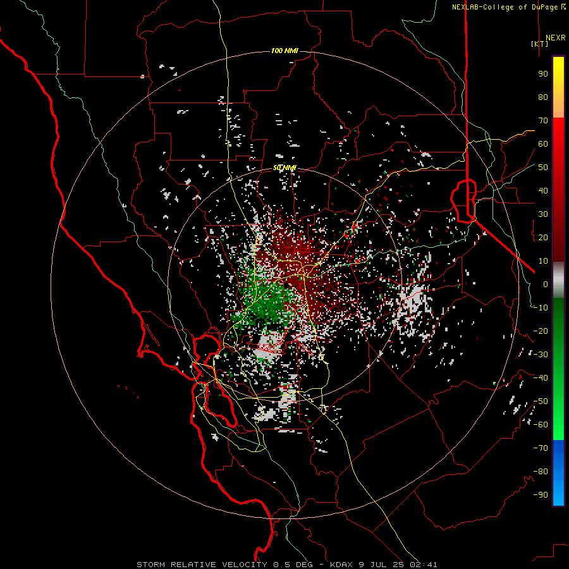Click the 60 value on the velocity scale
The width and height of the screenshot is (569, 569).
(x=543, y=144)
